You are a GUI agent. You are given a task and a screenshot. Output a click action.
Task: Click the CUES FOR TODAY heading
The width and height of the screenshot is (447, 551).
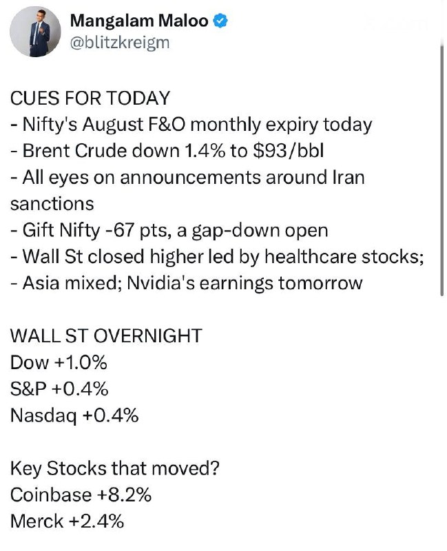click(x=90, y=98)
